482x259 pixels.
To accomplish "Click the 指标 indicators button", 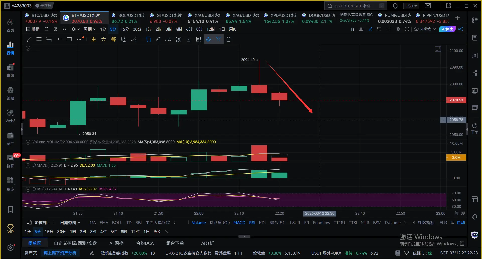I will [33, 29].
